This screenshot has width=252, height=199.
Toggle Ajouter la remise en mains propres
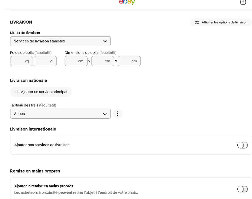(242, 189)
